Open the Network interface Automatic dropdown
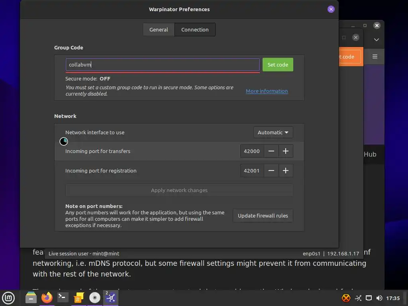 273,132
